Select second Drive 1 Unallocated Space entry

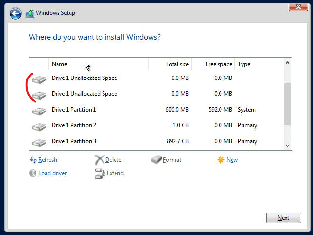156,94
